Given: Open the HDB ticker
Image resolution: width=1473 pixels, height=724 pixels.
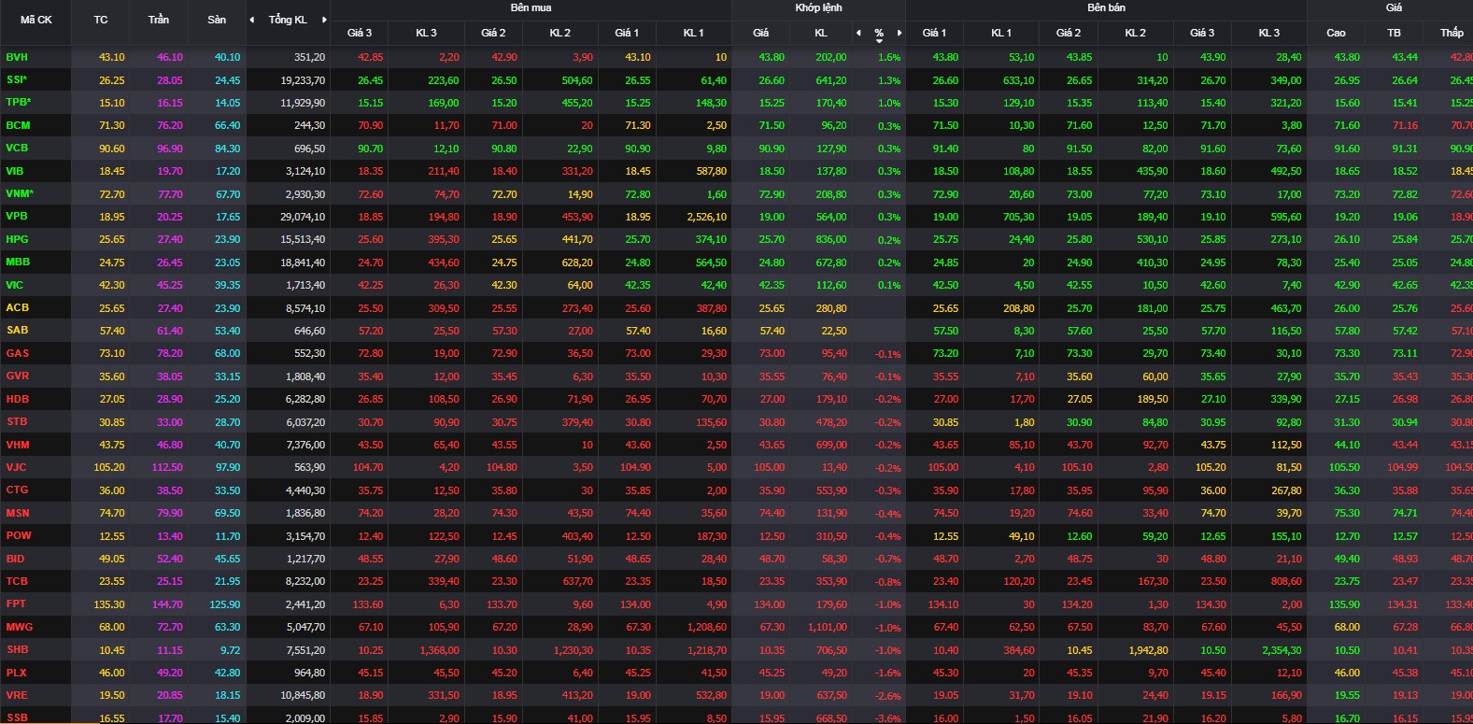Looking at the screenshot, I should click(x=17, y=399).
